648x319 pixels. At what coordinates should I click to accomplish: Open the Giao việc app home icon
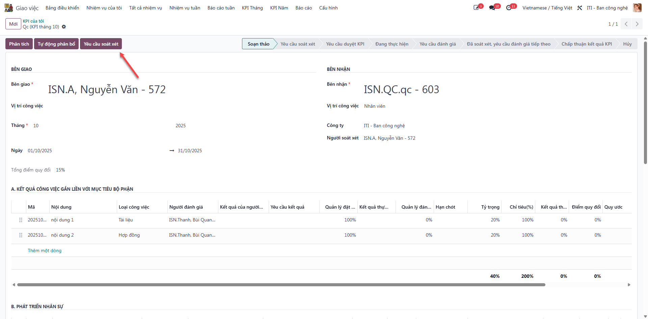point(8,8)
